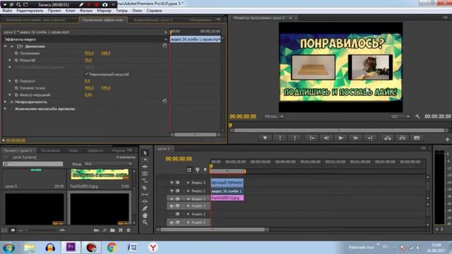The height and width of the screenshot is (254, 452).
Task: Toggle Anchor Point animation stopwatch
Action: tap(16, 88)
